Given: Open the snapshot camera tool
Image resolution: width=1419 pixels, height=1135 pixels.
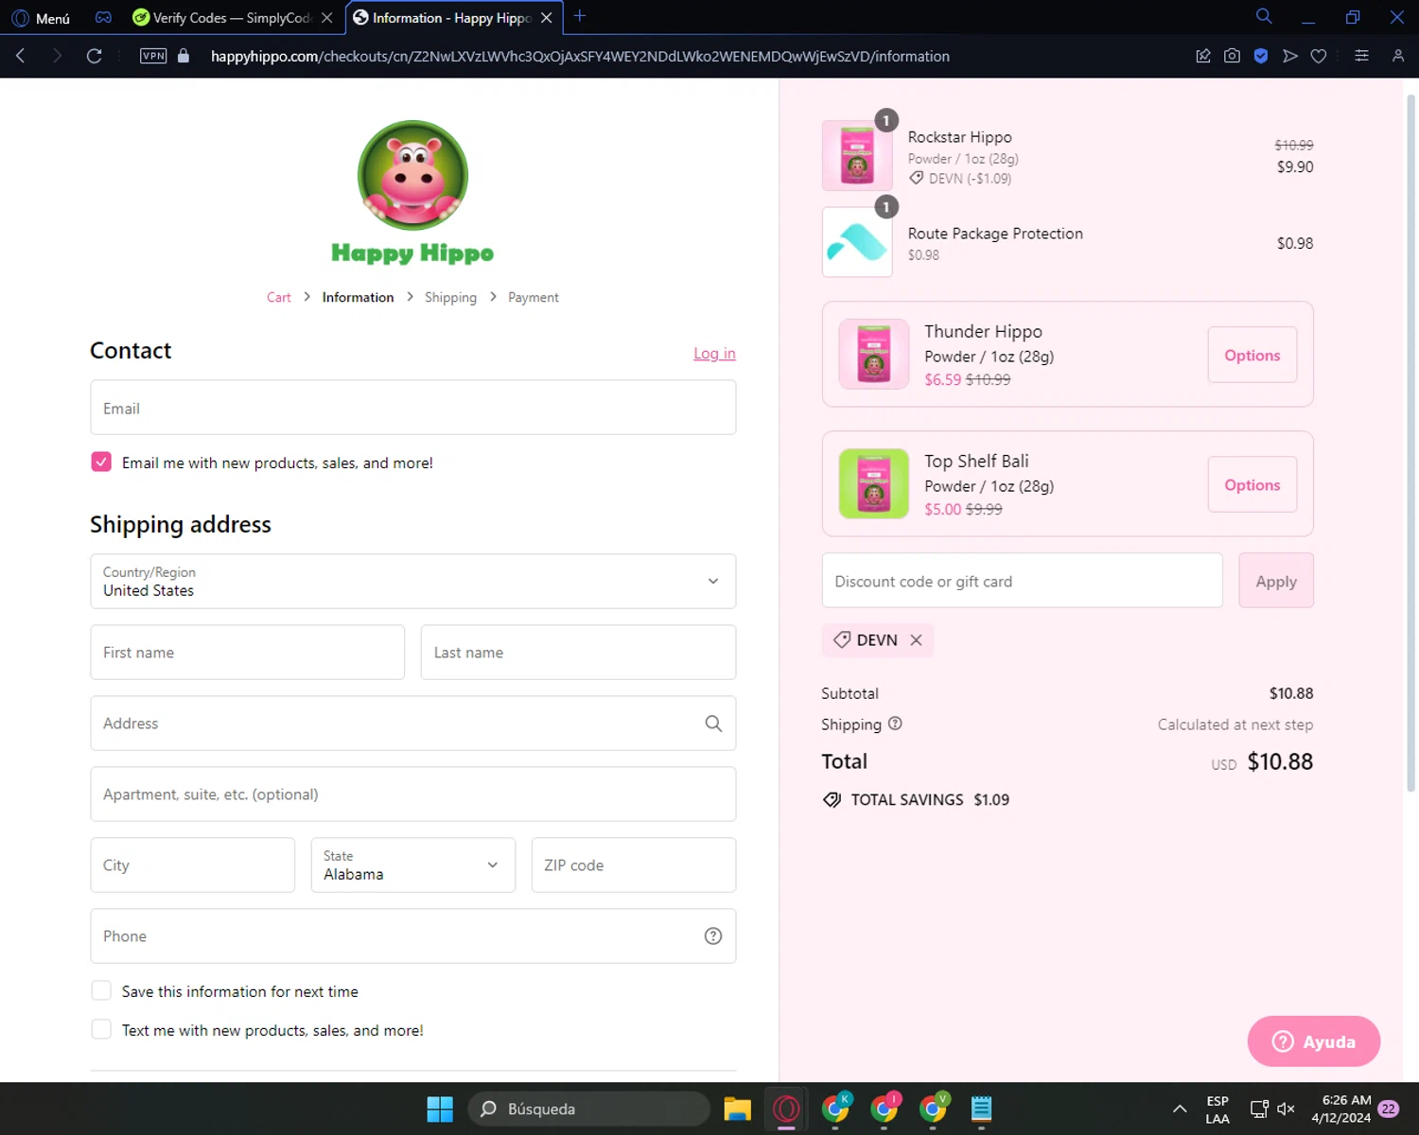Looking at the screenshot, I should 1232,56.
